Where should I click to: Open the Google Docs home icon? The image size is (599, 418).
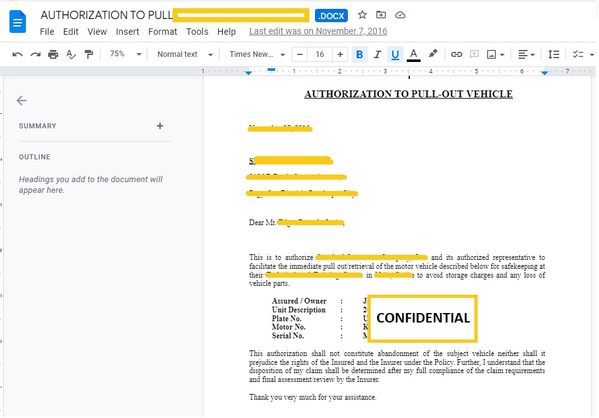pyautogui.click(x=17, y=22)
